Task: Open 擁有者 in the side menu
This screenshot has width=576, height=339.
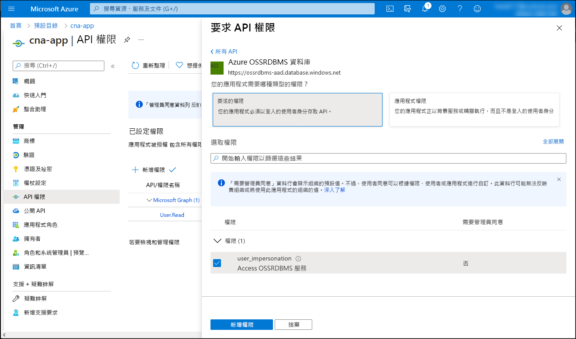Action: 32,239
